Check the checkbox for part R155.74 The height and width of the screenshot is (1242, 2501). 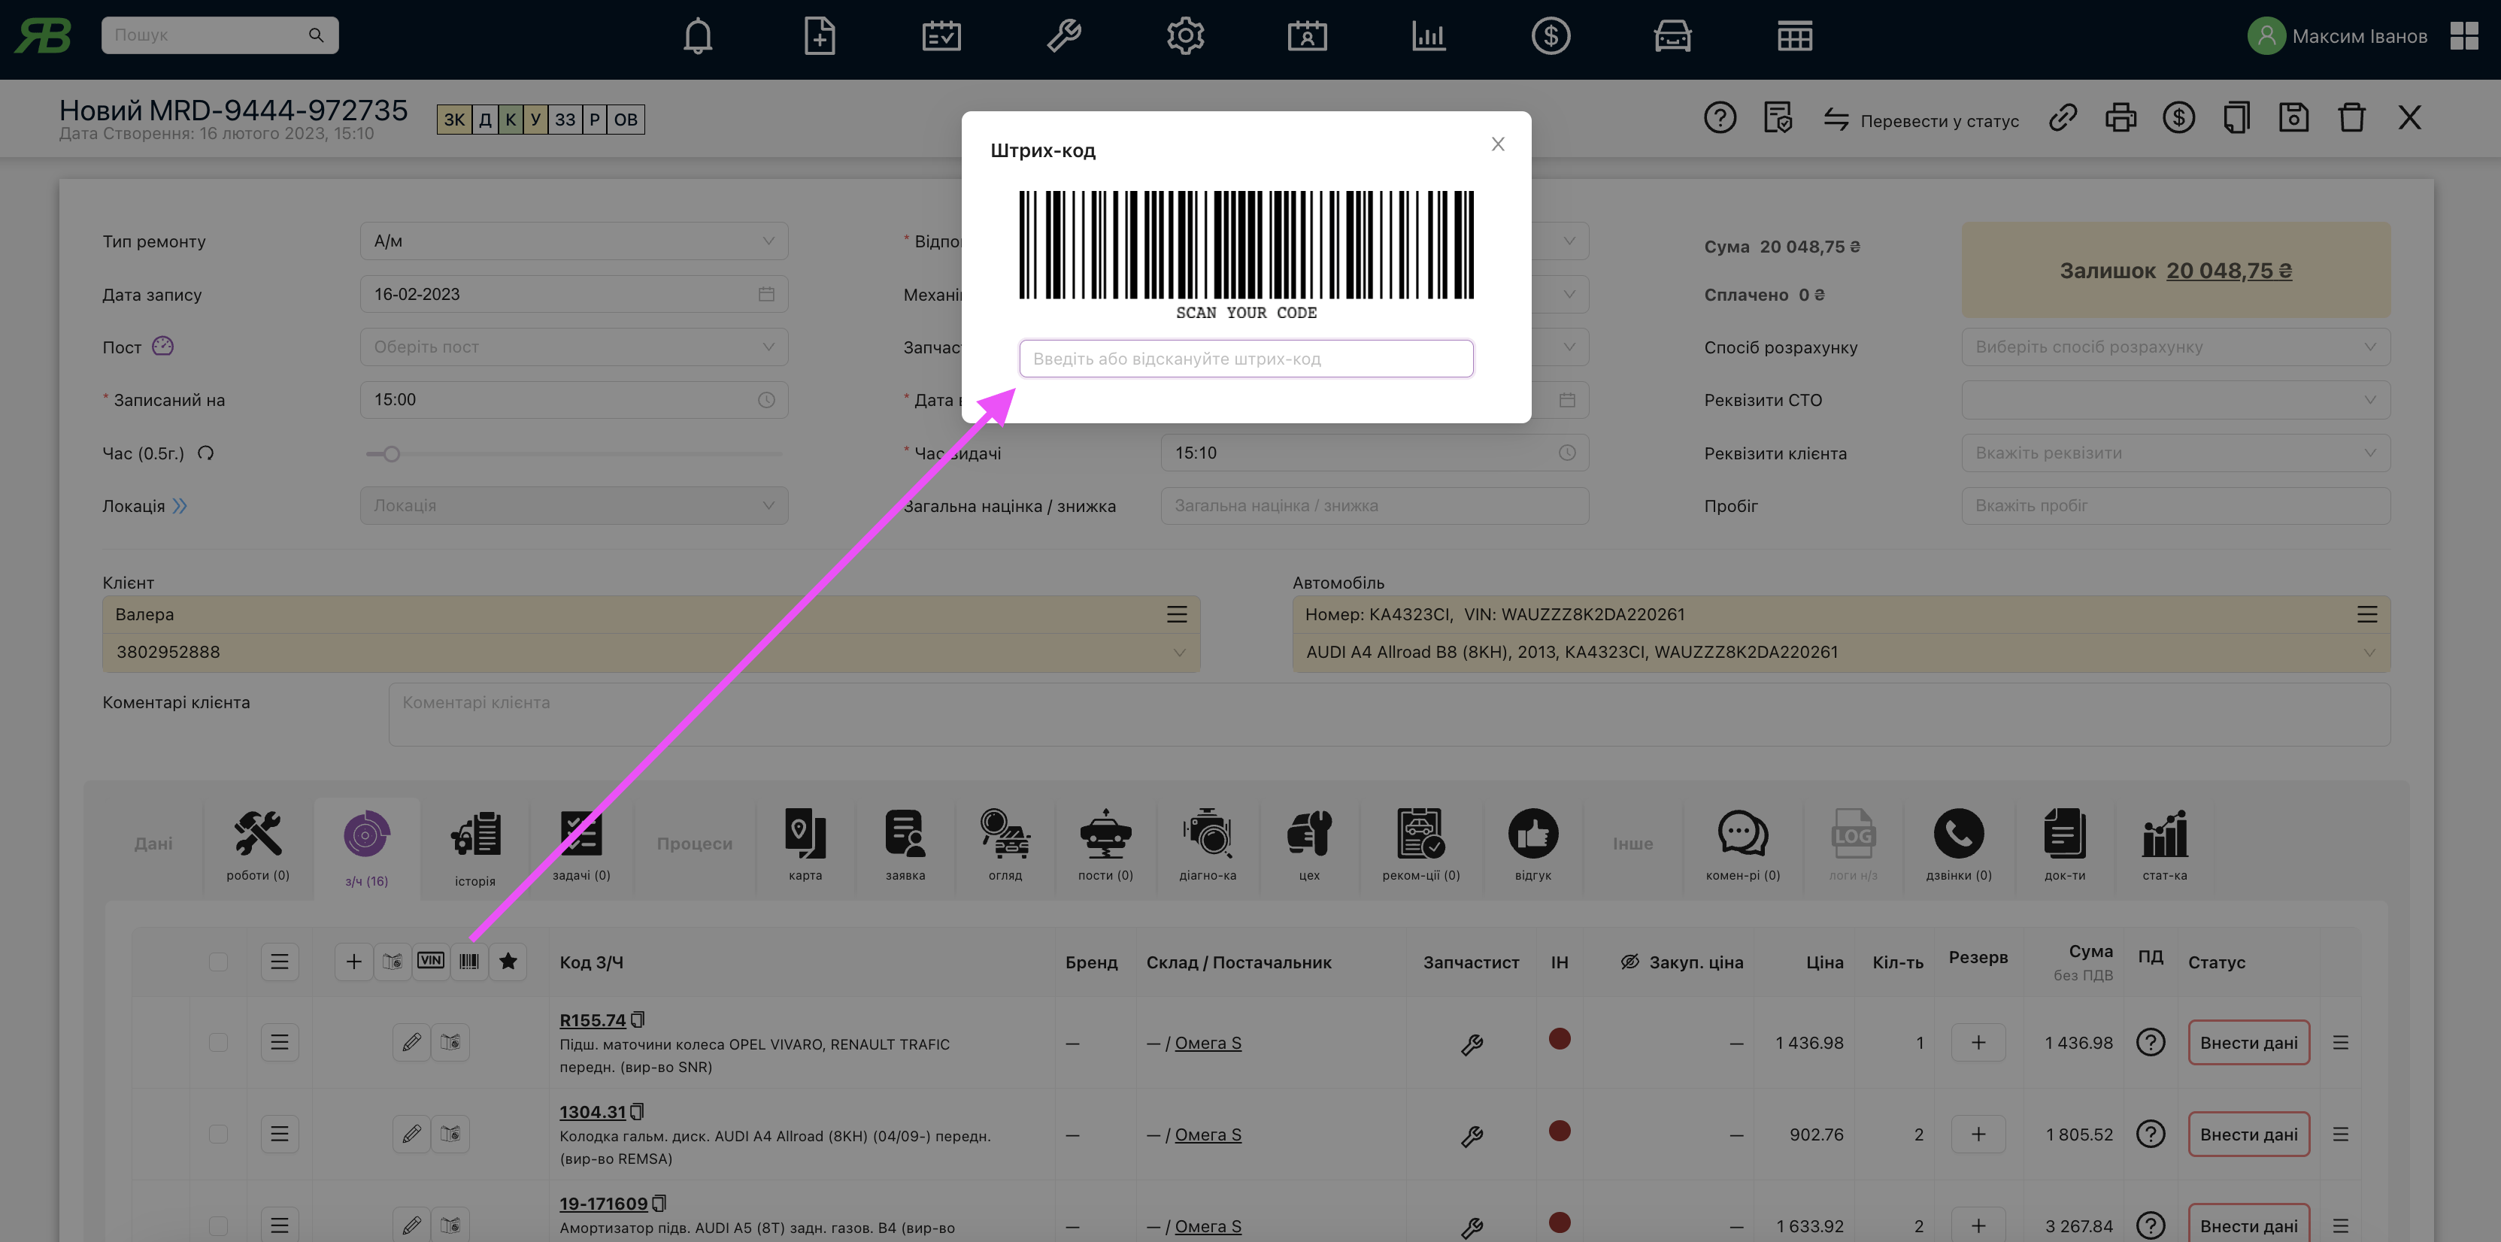[x=219, y=1043]
